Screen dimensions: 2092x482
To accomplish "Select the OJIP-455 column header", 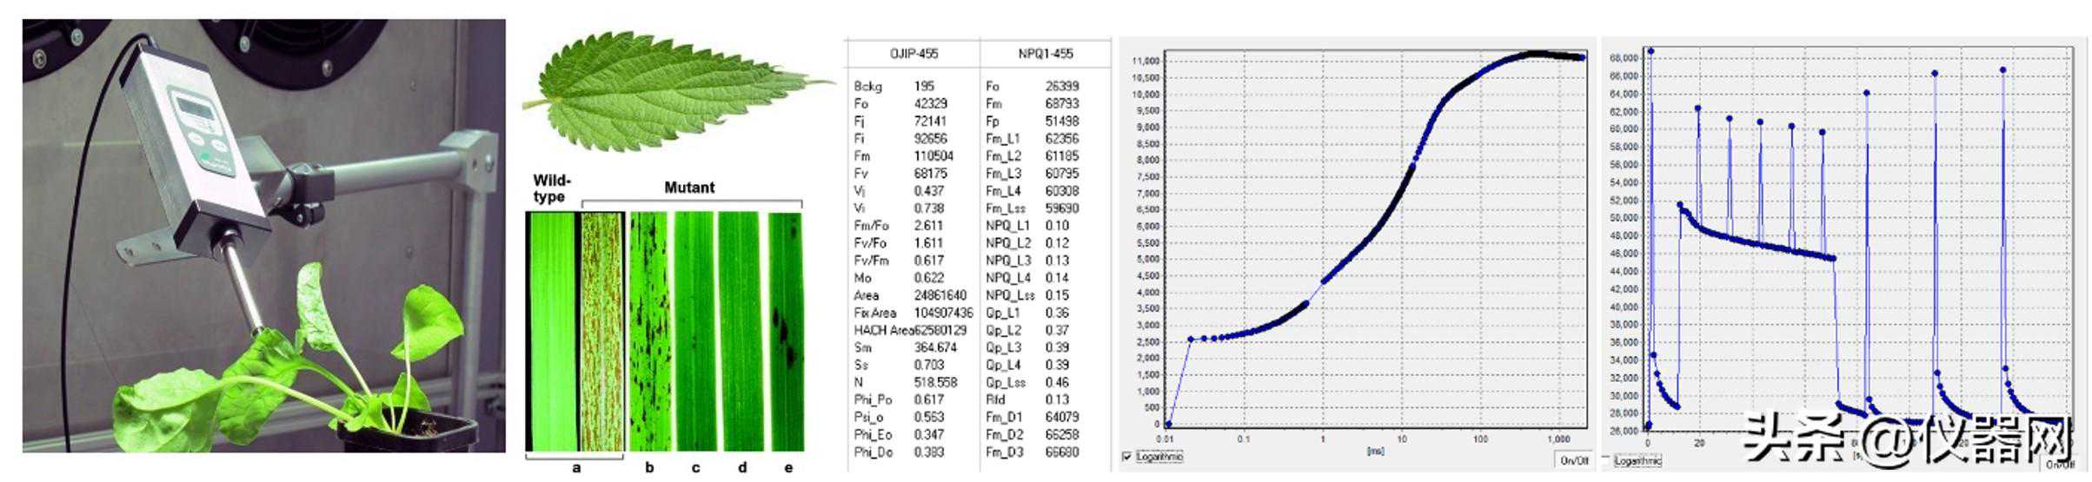I will click(913, 54).
